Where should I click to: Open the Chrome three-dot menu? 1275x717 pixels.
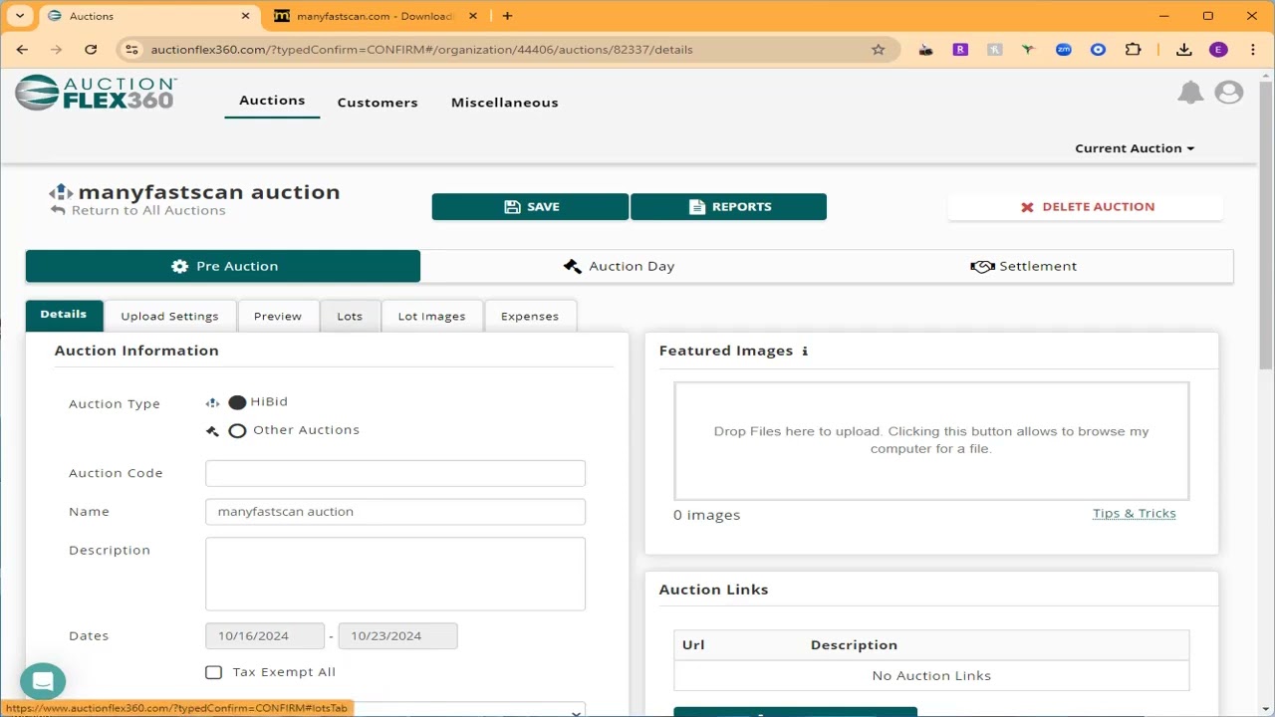1253,50
